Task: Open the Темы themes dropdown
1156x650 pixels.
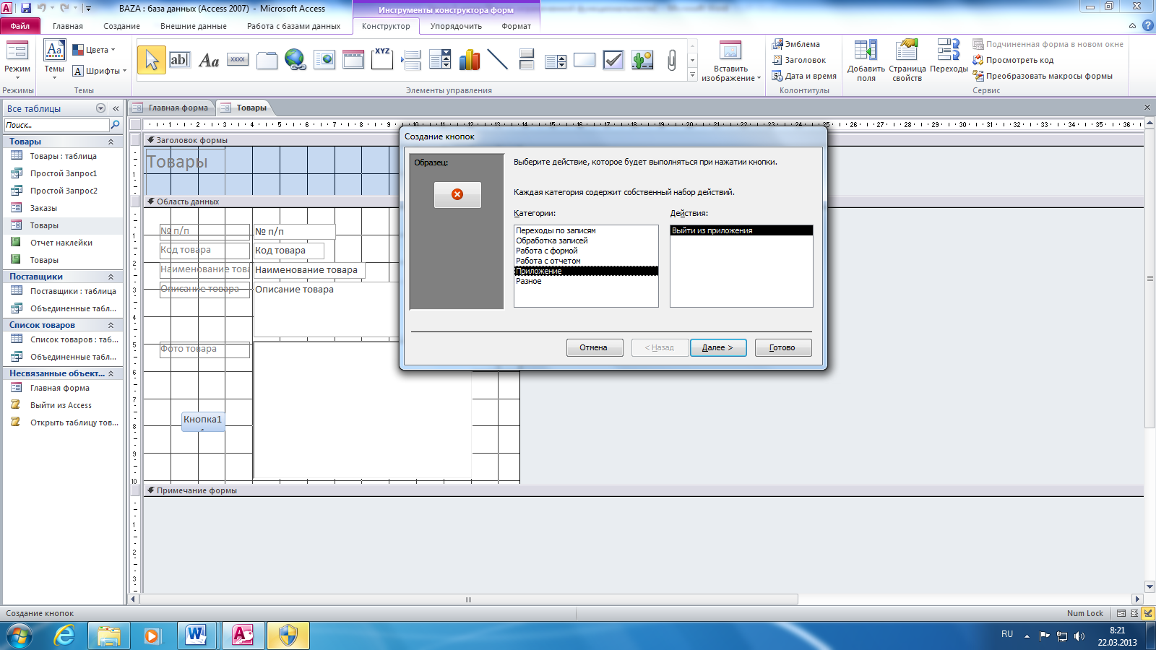Action: point(54,61)
